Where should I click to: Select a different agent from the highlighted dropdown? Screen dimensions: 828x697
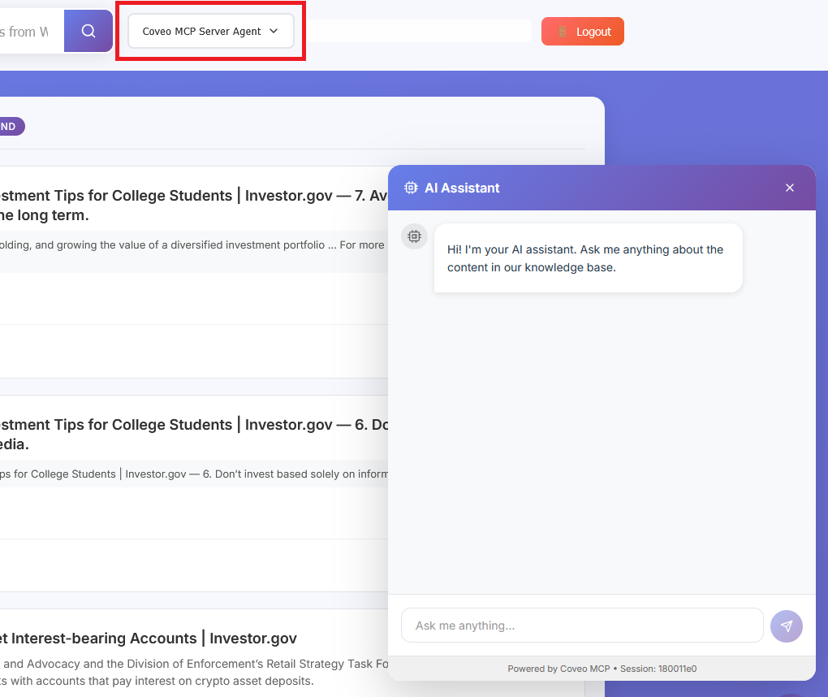tap(210, 31)
